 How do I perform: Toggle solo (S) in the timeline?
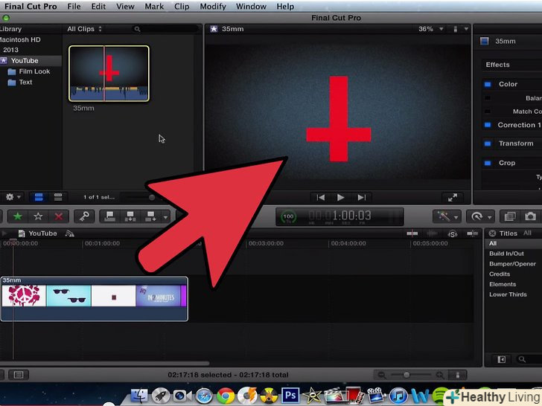coord(453,234)
